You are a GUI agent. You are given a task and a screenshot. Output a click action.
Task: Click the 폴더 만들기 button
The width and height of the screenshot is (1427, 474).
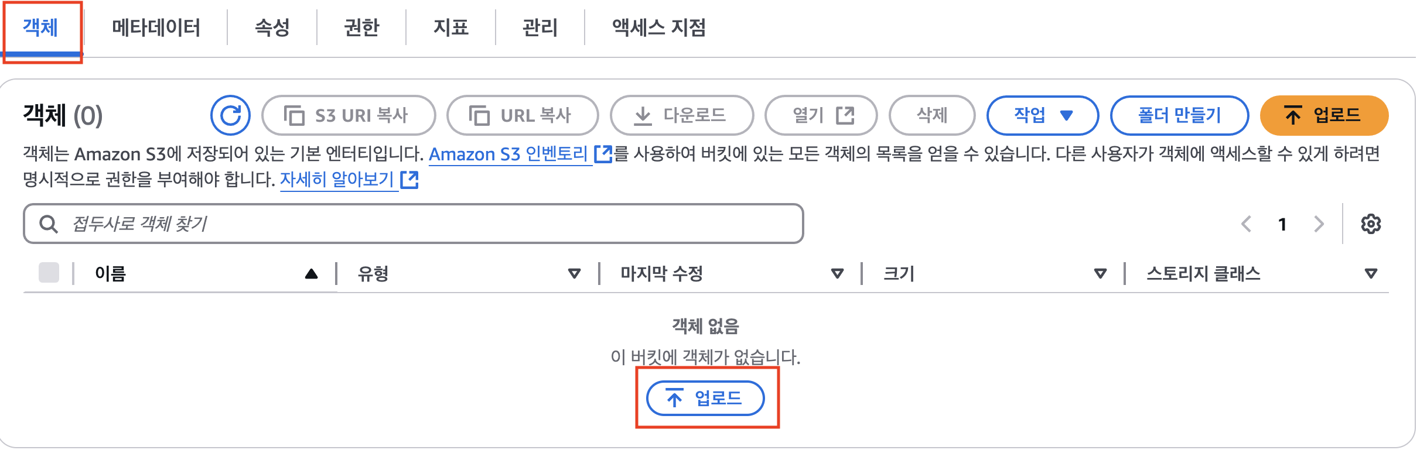[x=1179, y=115]
